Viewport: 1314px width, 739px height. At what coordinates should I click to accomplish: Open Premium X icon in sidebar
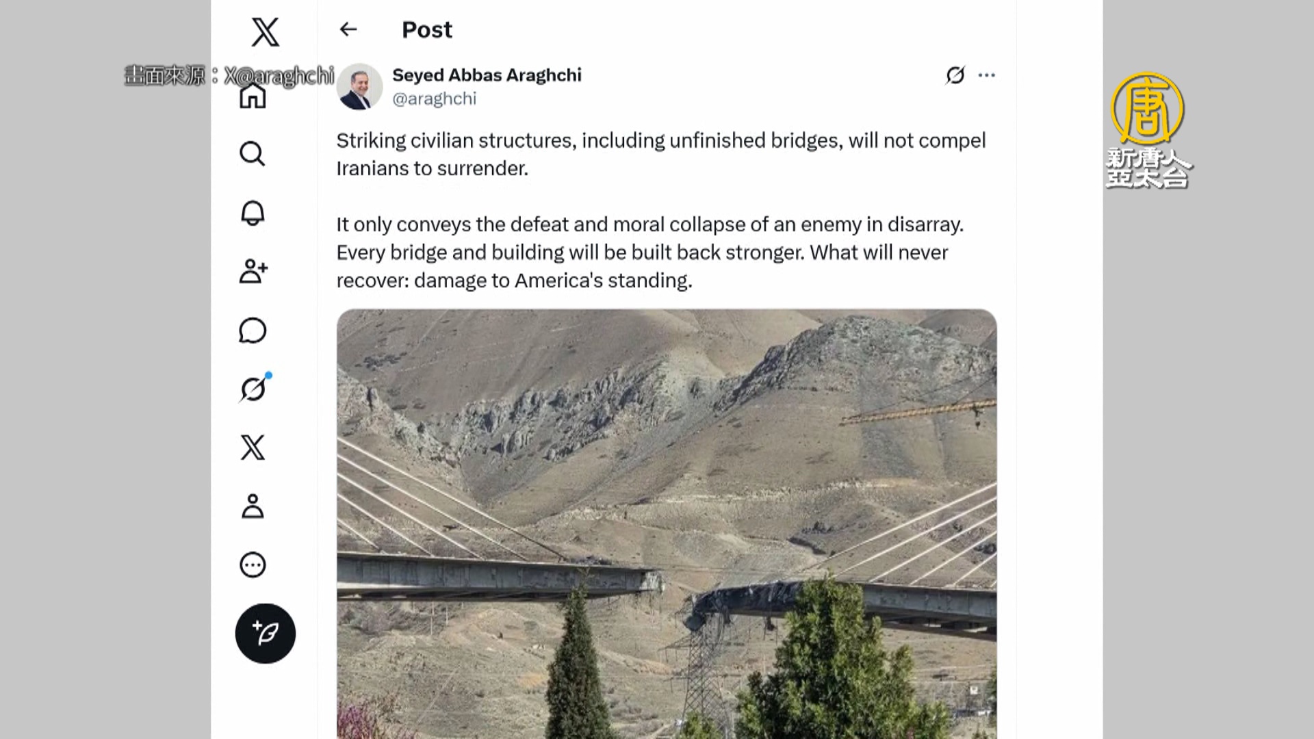click(x=253, y=448)
